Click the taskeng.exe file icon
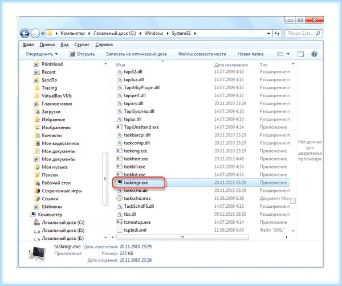 click(x=120, y=151)
